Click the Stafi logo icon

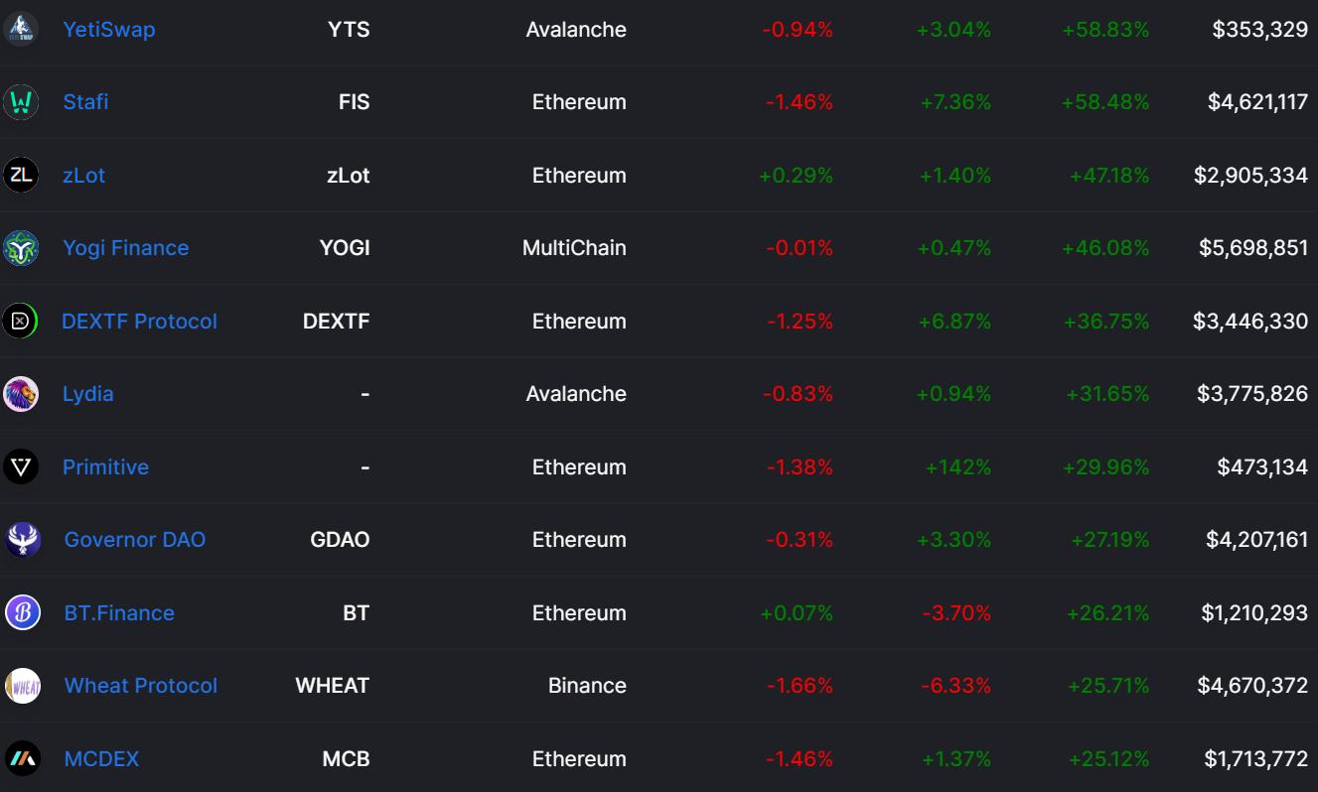[21, 102]
